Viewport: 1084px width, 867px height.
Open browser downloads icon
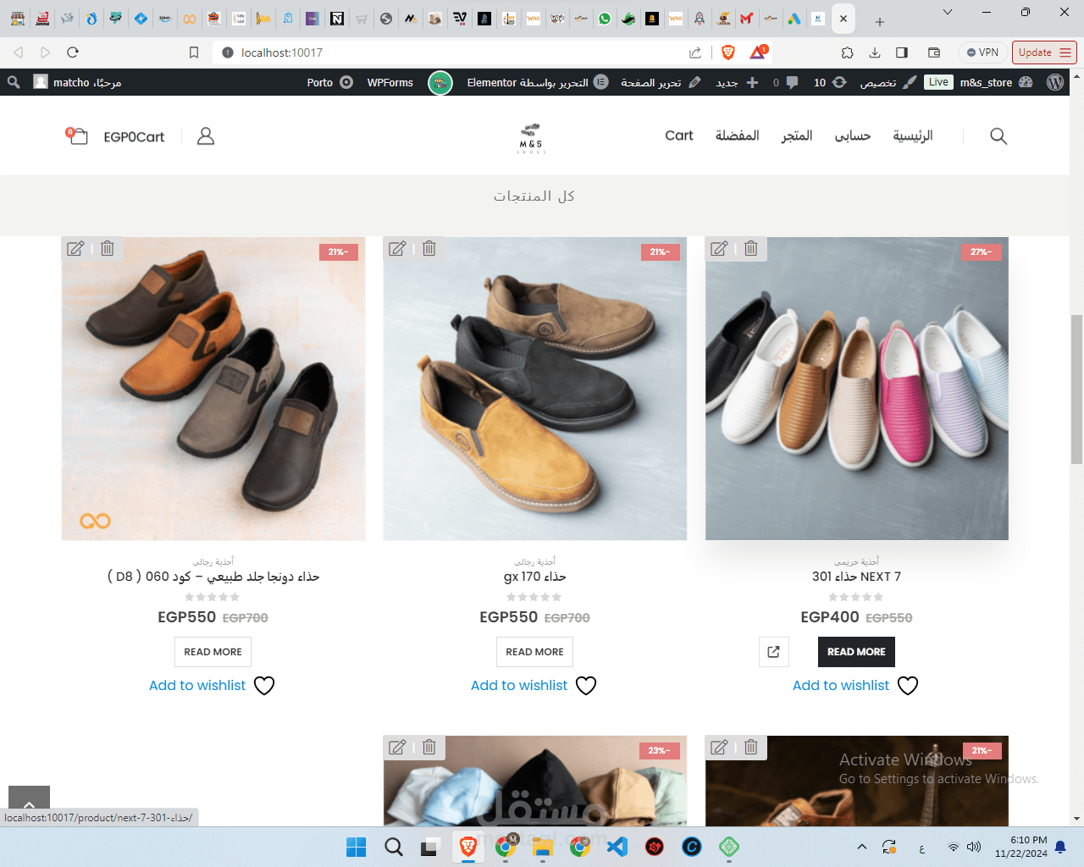[x=875, y=52]
